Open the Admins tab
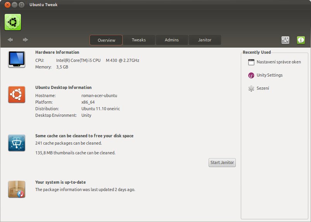 click(172, 40)
